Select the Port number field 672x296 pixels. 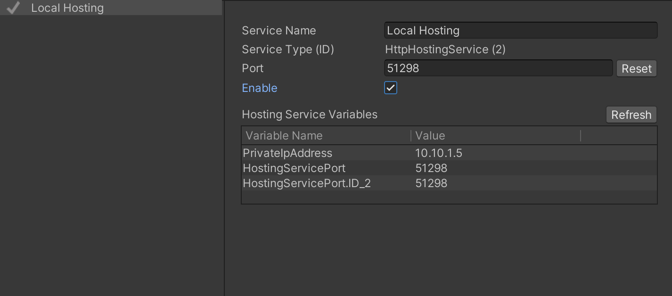pyautogui.click(x=498, y=68)
